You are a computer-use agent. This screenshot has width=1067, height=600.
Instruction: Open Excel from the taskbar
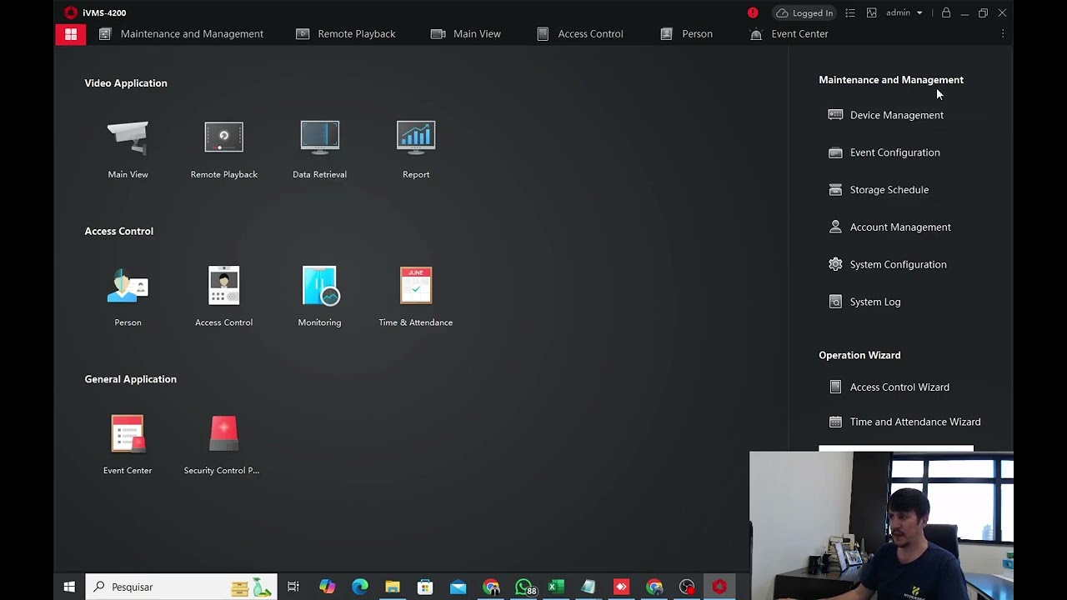[556, 587]
